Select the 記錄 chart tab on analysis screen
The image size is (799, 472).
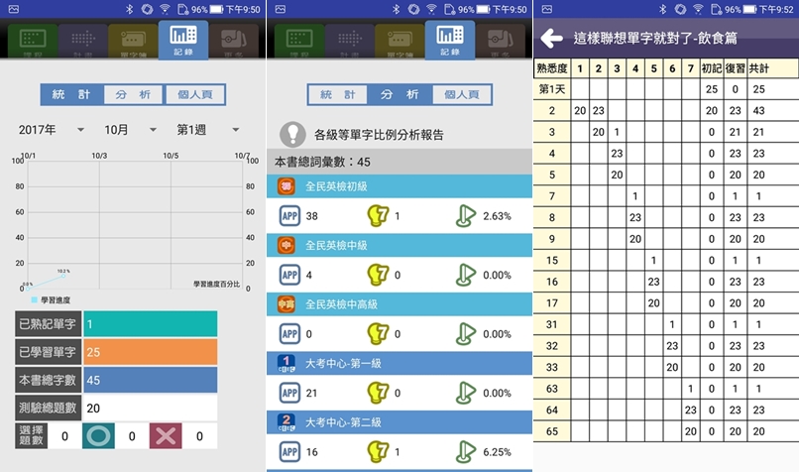coord(450,40)
